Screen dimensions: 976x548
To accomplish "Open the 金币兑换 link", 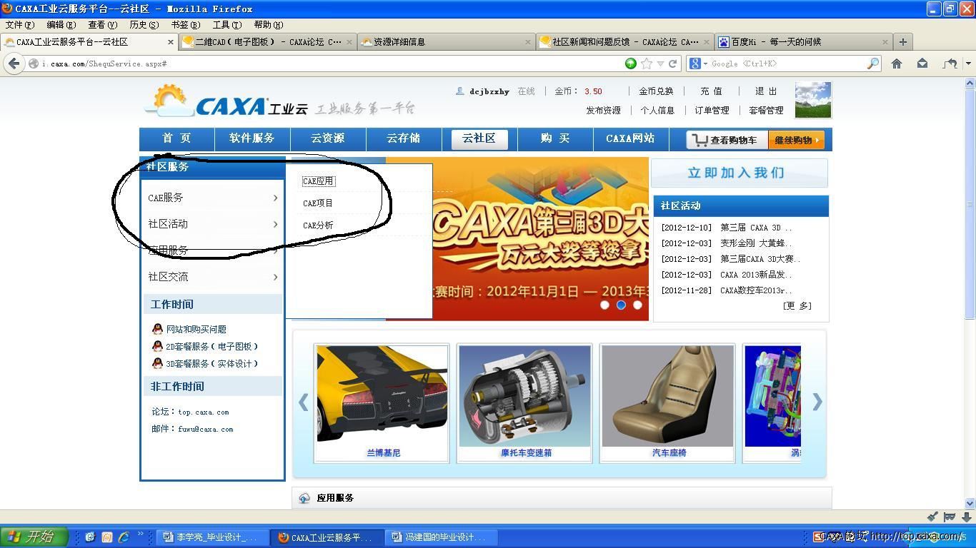I will tap(655, 91).
